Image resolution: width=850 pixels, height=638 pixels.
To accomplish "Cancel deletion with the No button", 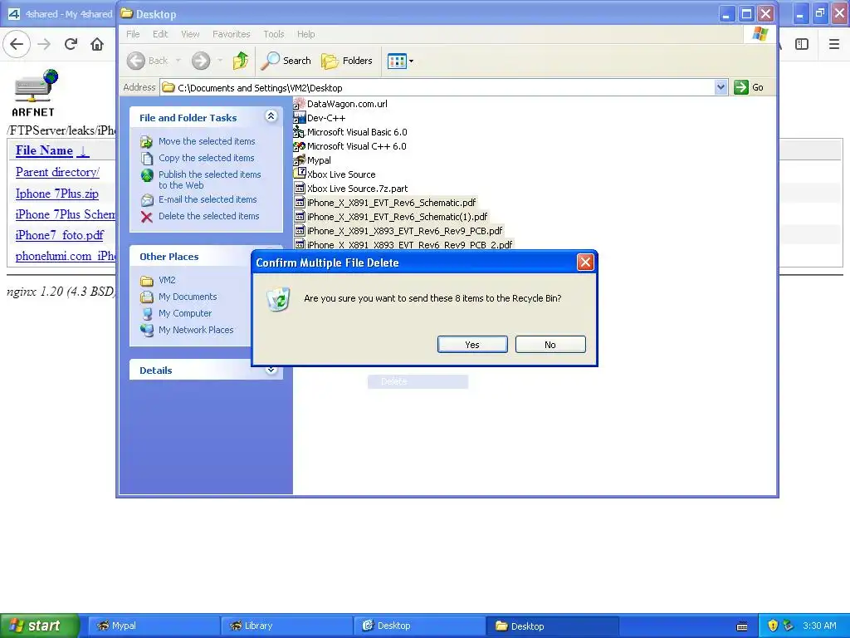I will click(550, 345).
